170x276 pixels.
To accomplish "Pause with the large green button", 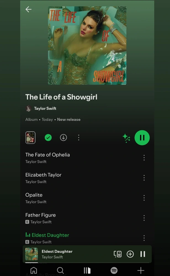I will click(142, 138).
